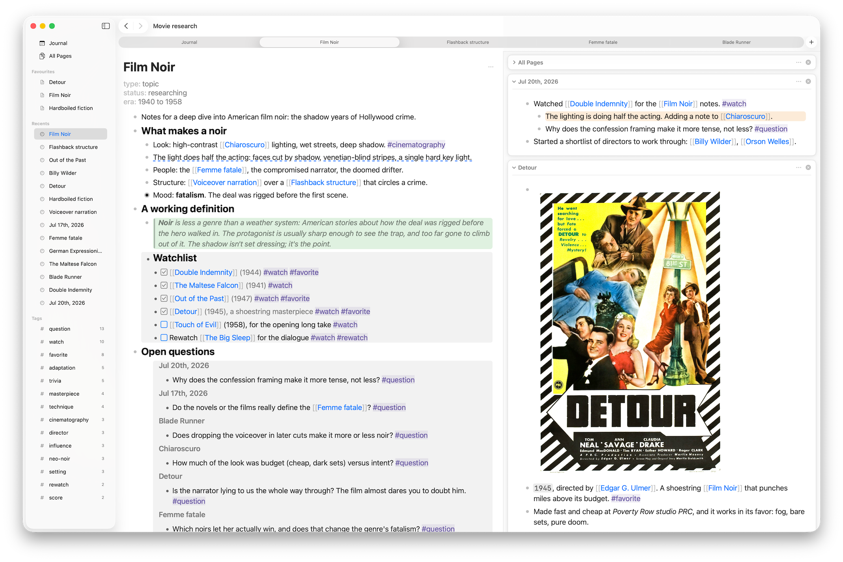This screenshot has height=562, width=843.
Task: Click the Detour movie poster image
Action: coord(630,332)
